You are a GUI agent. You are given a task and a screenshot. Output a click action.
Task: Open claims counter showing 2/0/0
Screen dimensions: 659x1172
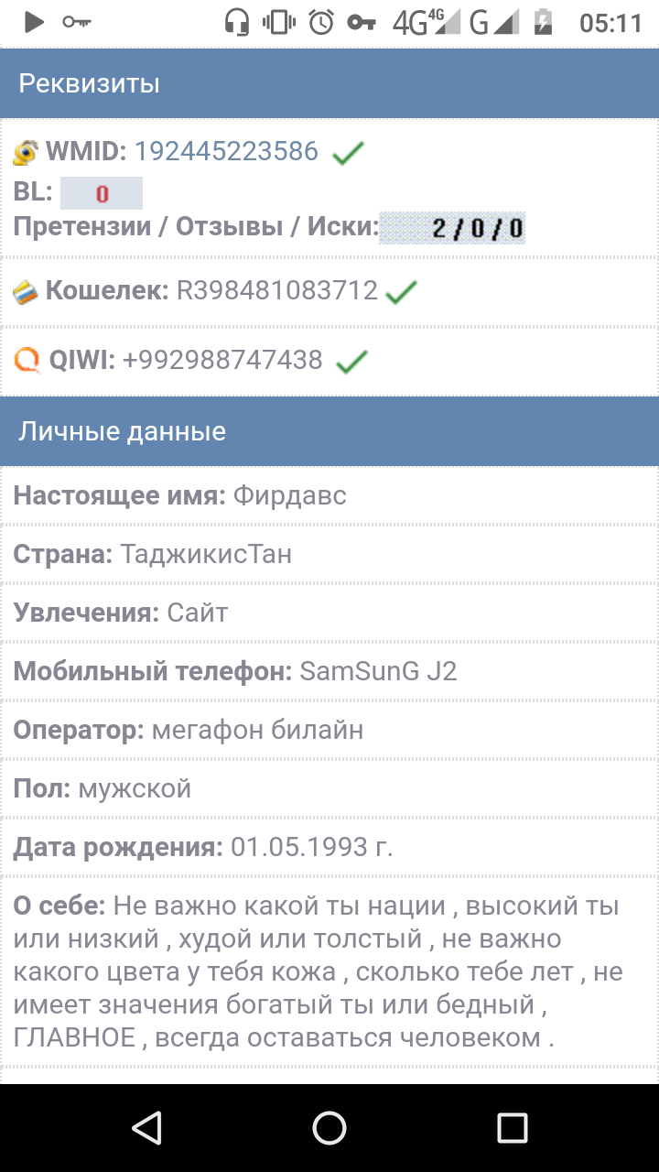pos(453,227)
